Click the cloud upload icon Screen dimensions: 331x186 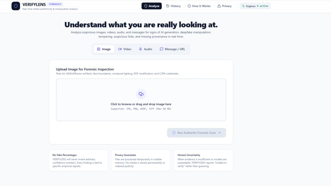coord(141,94)
